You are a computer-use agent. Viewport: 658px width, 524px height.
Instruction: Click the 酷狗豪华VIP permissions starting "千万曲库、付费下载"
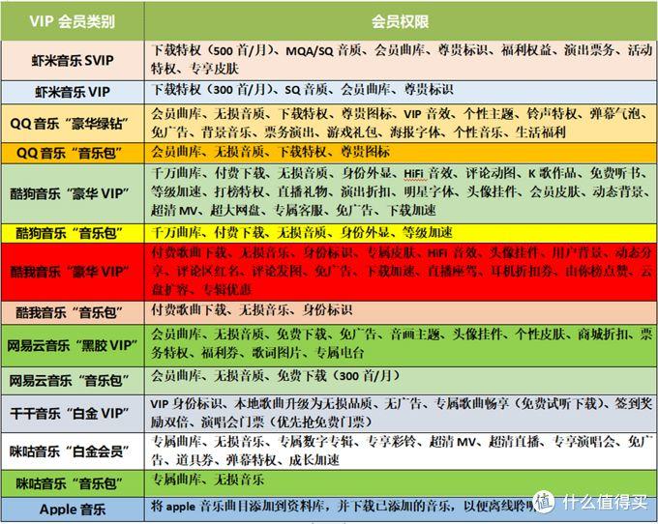401,193
